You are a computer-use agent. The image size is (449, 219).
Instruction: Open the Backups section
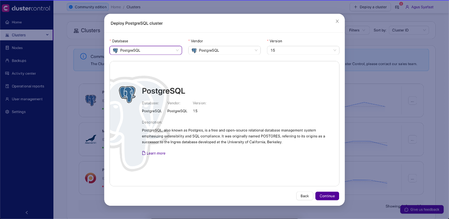click(19, 61)
